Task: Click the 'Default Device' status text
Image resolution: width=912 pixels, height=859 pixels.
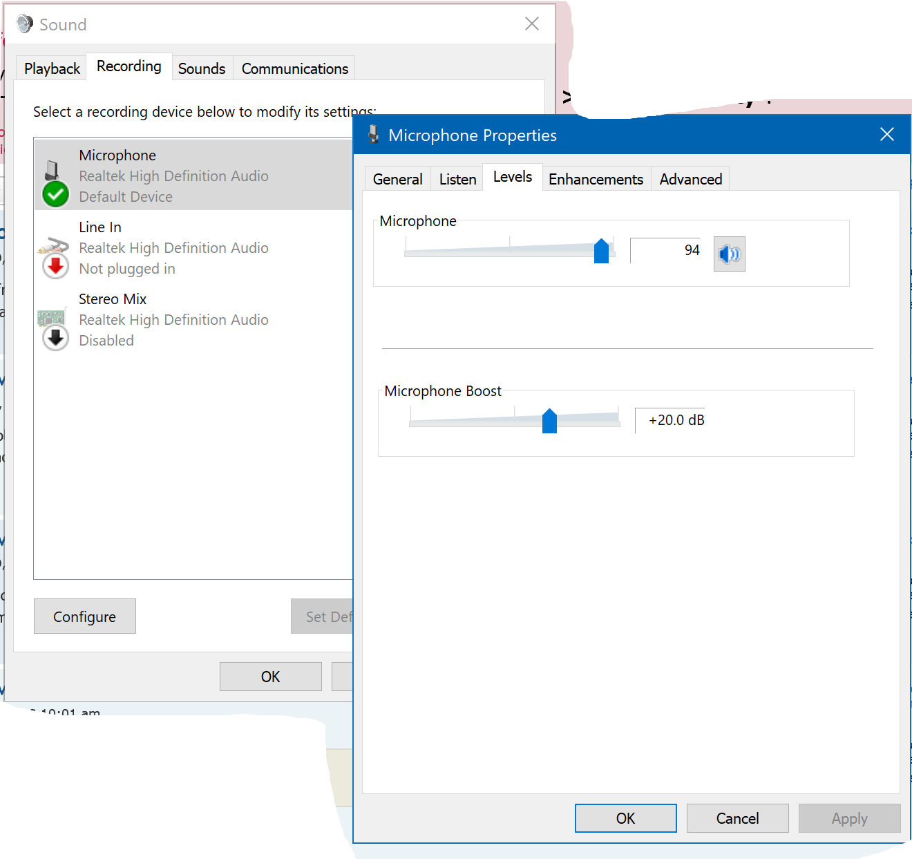Action: (126, 197)
